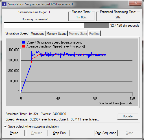Viewport: 144px width, 140px height.
Task: Pause the running simulation
Action: coord(14,133)
